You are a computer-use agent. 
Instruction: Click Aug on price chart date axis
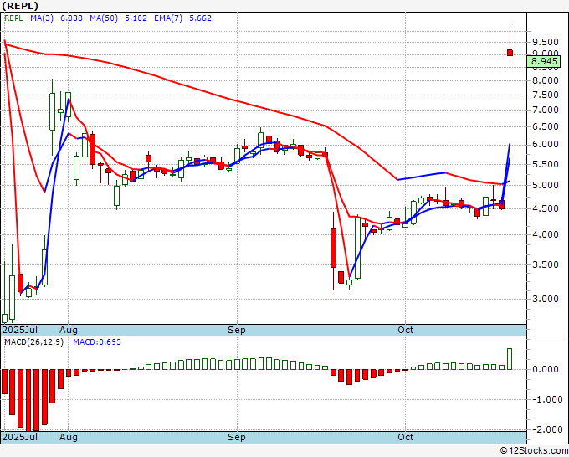tap(69, 330)
